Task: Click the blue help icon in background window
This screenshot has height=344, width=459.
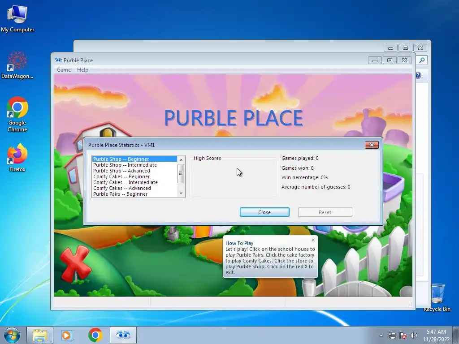Action: tap(418, 75)
